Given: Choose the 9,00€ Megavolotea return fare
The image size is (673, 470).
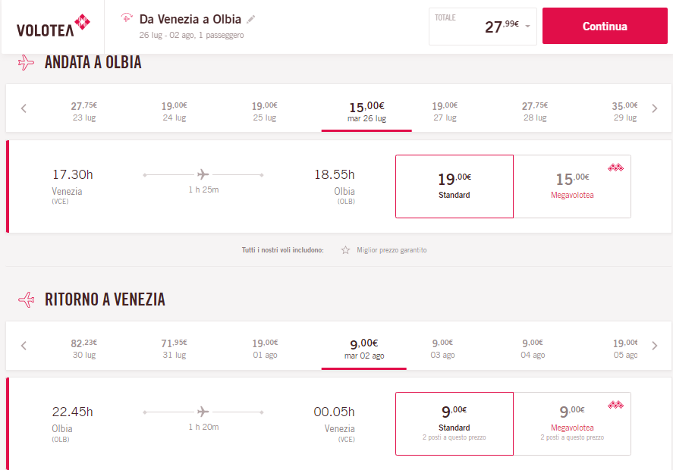Looking at the screenshot, I should tap(572, 423).
